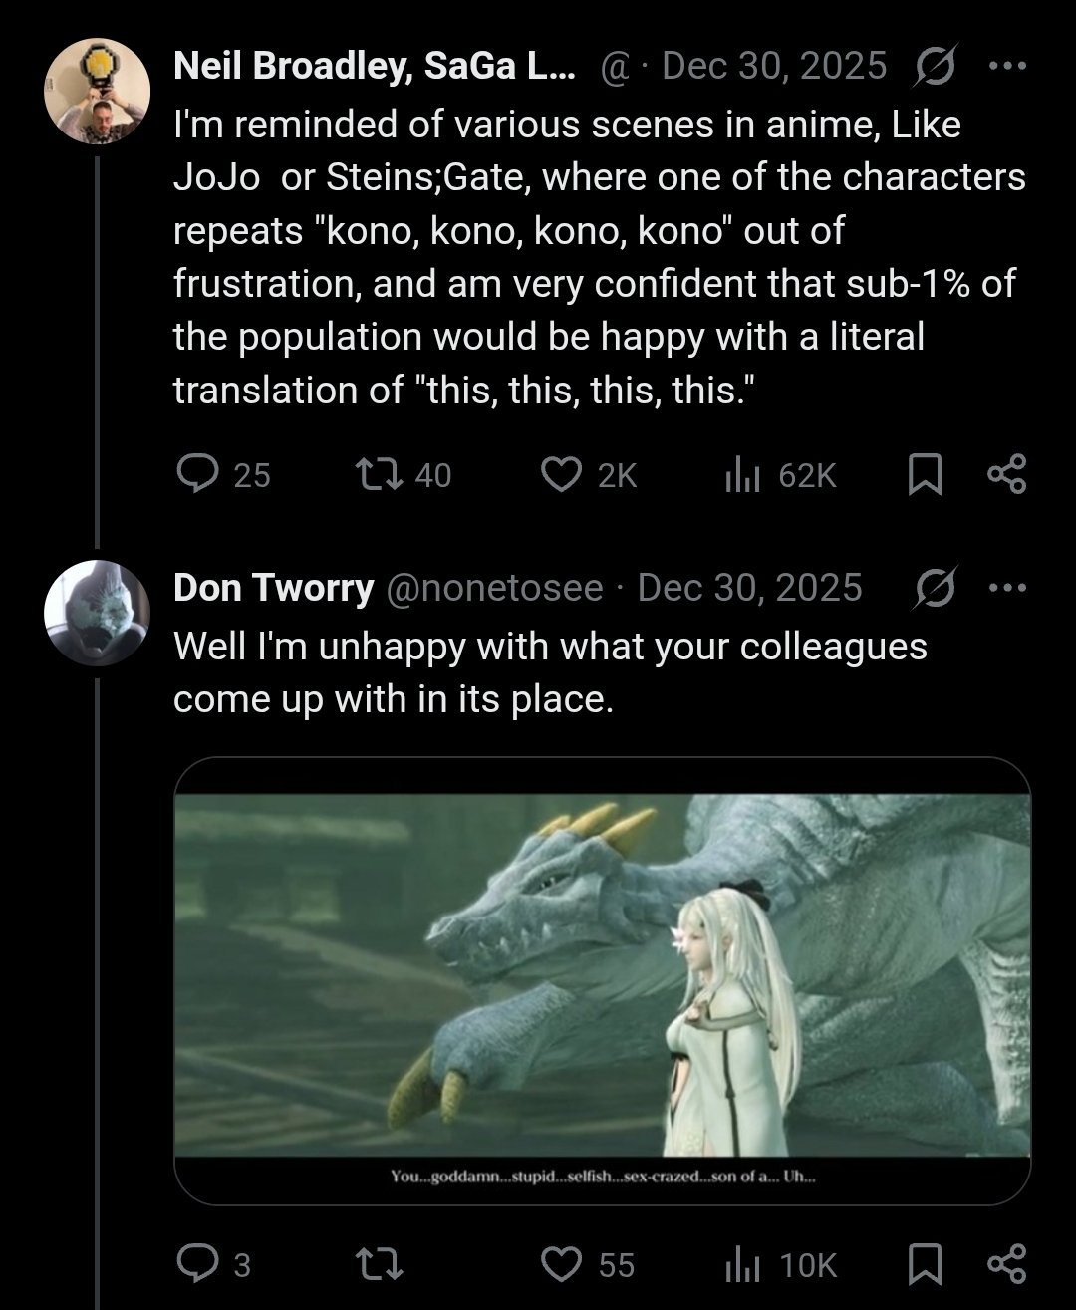
Task: Share Don Tworry's reply
Action: point(1006,1264)
